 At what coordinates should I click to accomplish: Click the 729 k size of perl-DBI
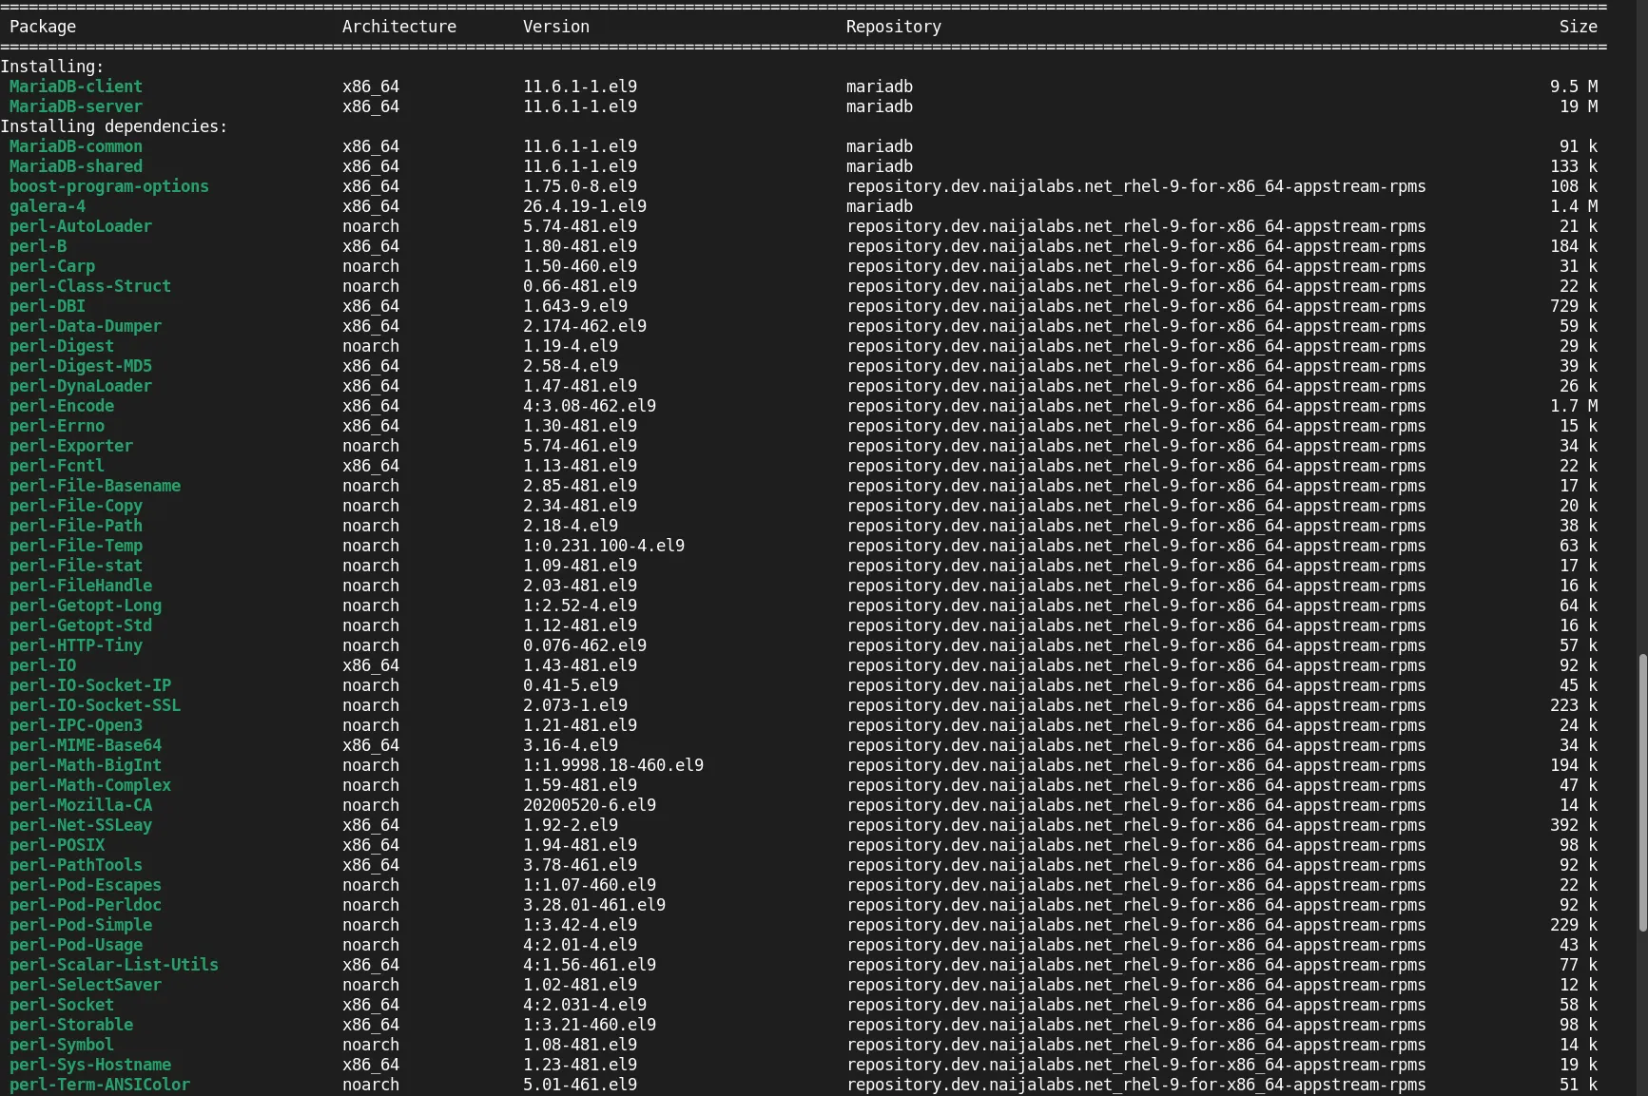(1574, 306)
